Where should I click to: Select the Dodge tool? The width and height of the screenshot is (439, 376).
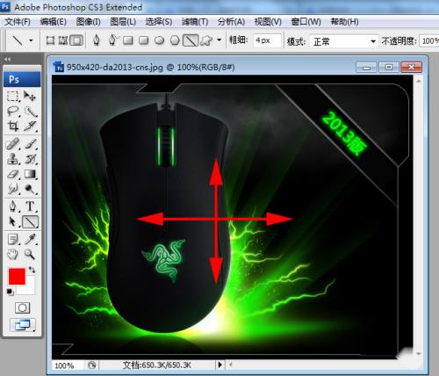point(30,189)
